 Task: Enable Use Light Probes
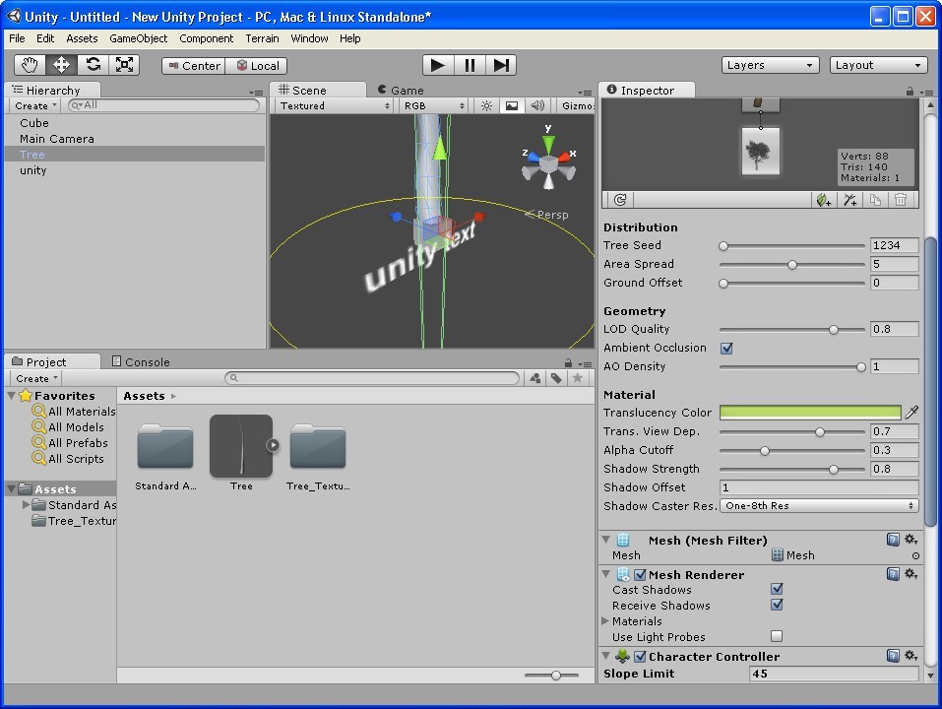tap(777, 636)
